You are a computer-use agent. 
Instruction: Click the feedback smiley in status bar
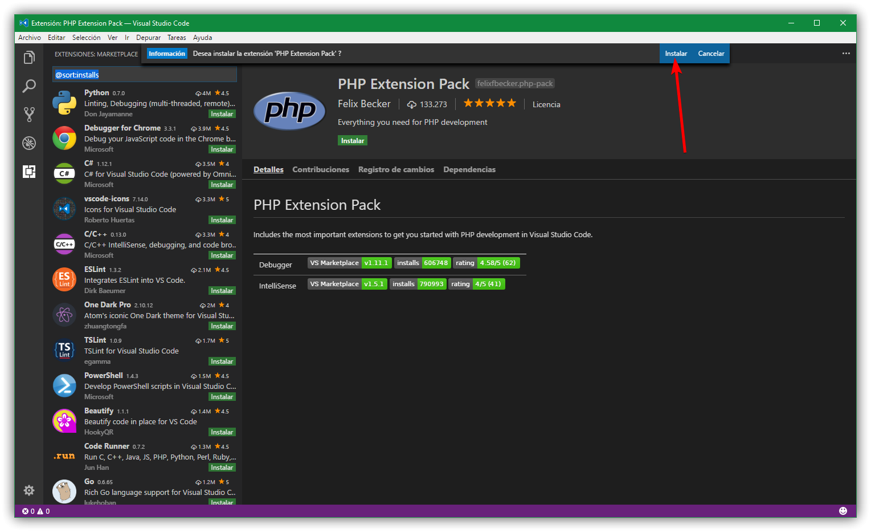[x=843, y=511]
